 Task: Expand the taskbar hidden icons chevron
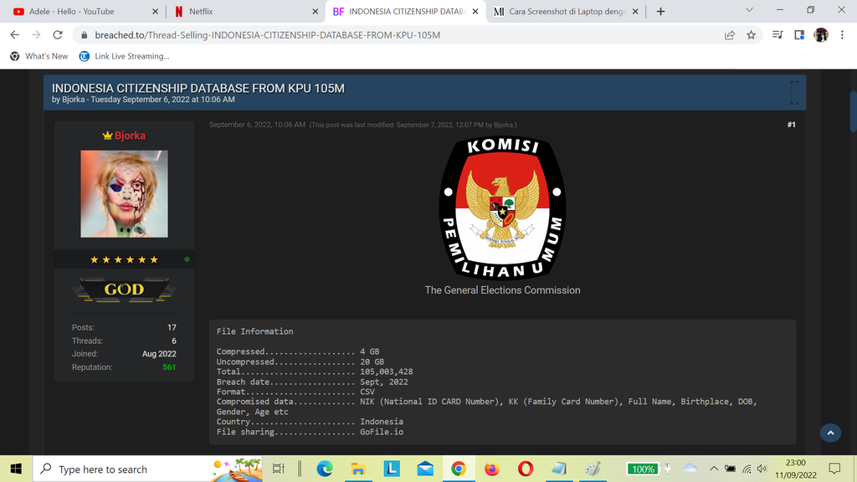(x=713, y=469)
